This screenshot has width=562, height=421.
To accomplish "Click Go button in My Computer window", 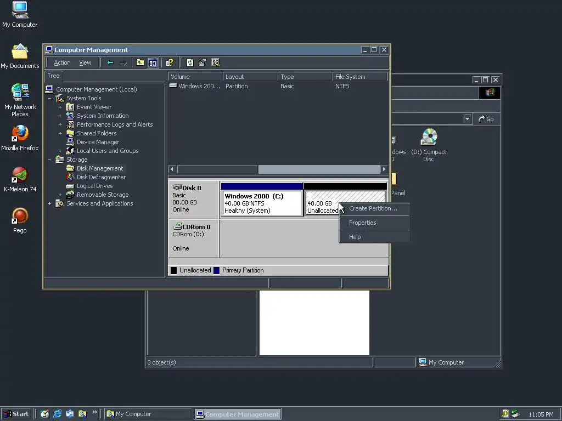I will (486, 119).
